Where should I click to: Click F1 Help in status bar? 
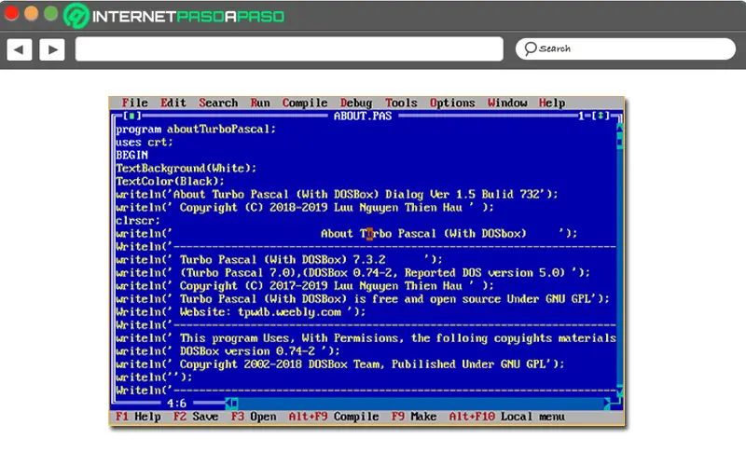point(138,417)
